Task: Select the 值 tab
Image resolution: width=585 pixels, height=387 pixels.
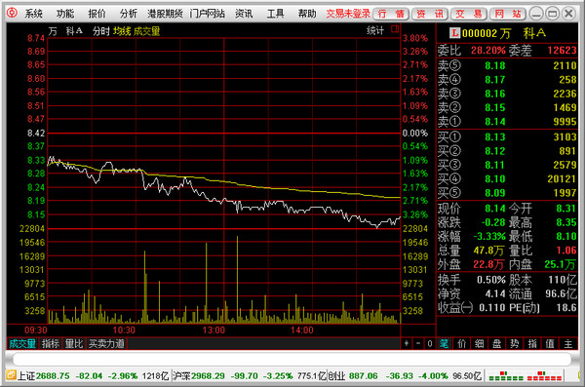Action: click(x=550, y=344)
